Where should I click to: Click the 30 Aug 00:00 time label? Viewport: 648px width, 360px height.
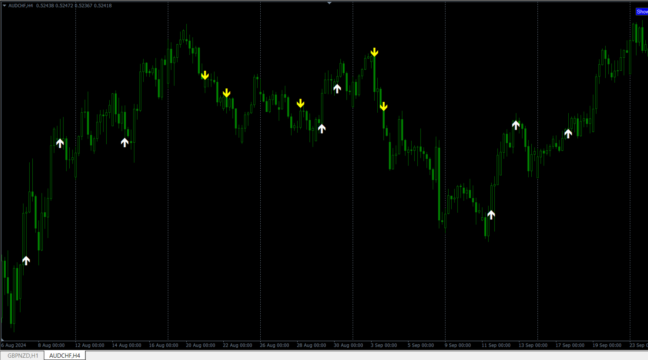[x=348, y=345]
